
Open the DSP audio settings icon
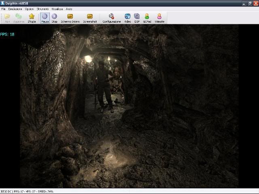[137, 18]
